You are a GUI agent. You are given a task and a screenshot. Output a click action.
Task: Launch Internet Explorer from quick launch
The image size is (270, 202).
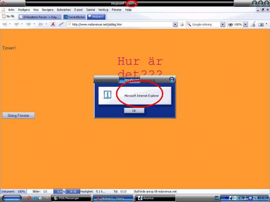(35, 198)
